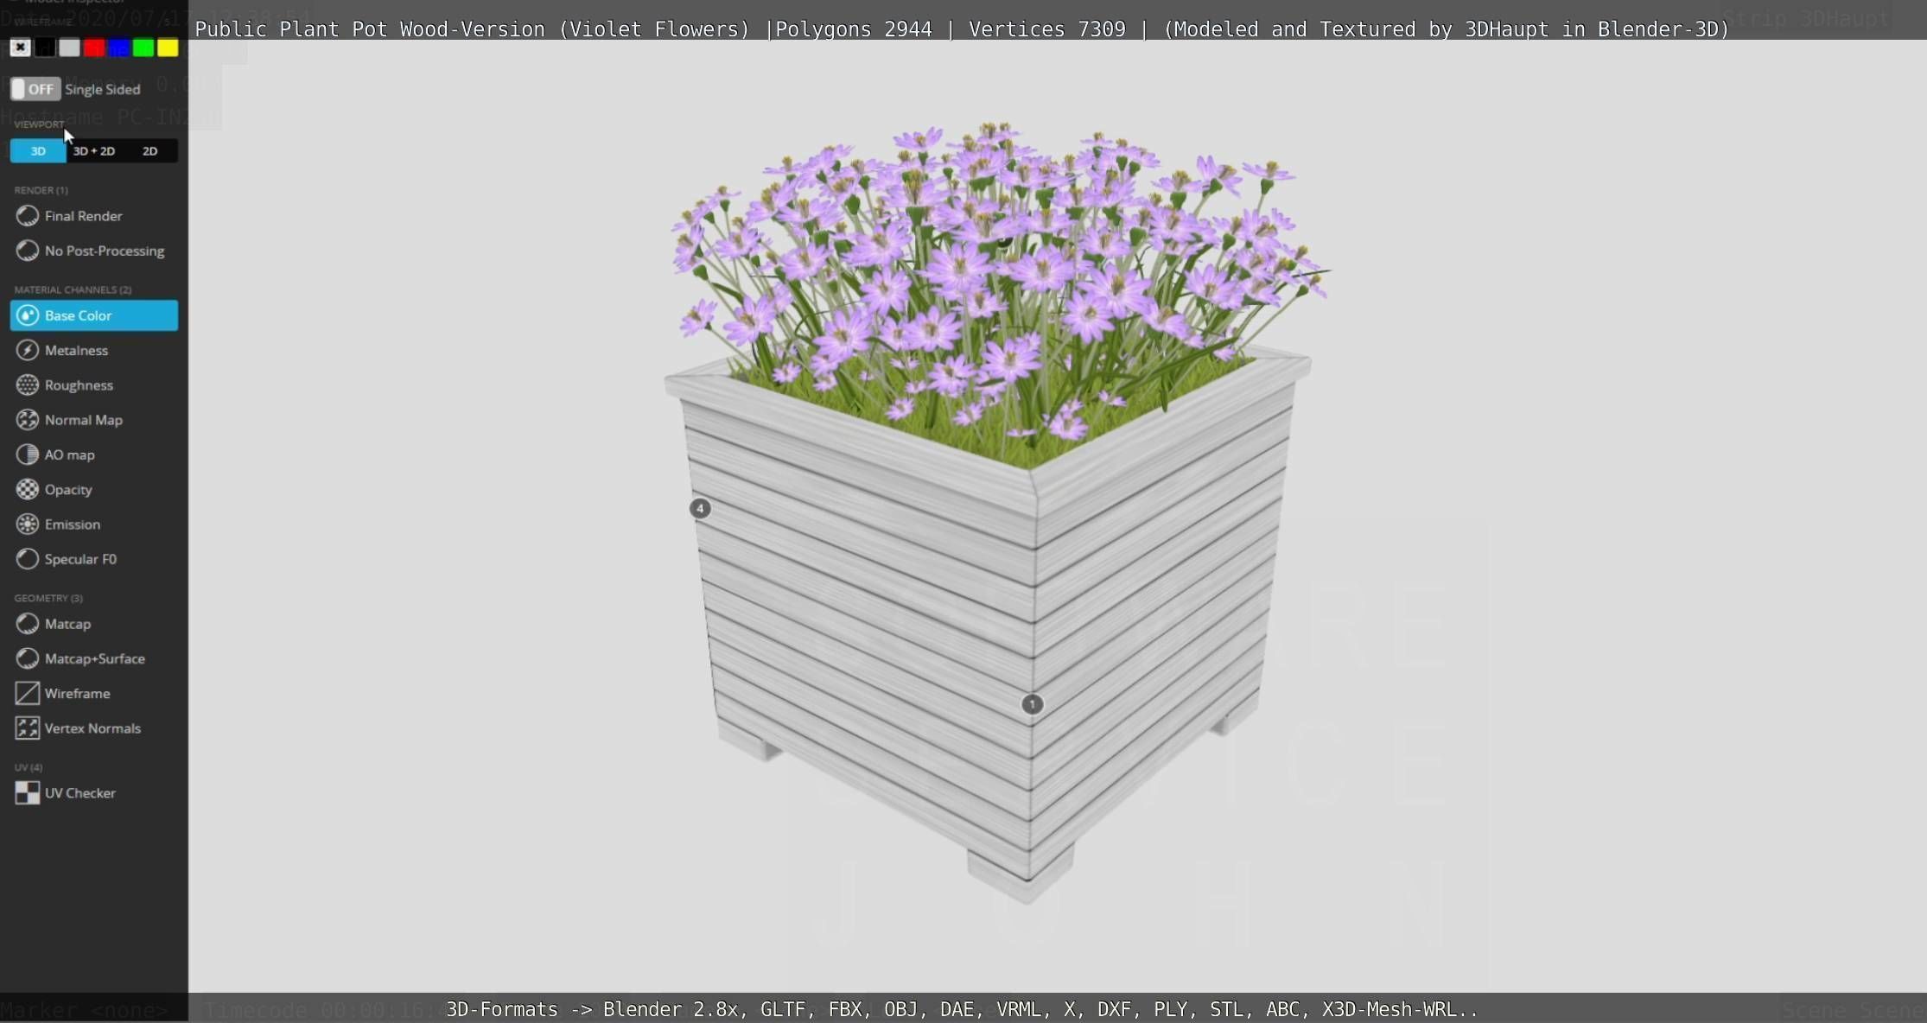This screenshot has height=1023, width=1927.
Task: Switch viewport to 3D + 2D mode
Action: 94,151
